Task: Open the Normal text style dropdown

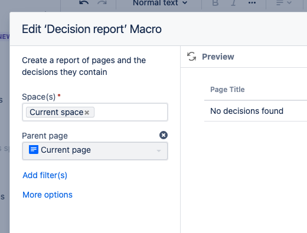Action: point(160,3)
